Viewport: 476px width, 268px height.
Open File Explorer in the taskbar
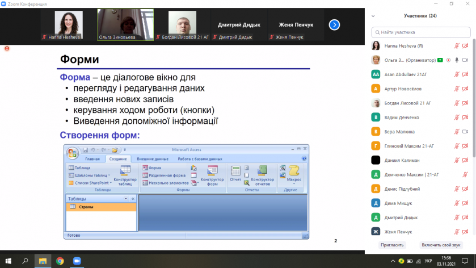[42, 261]
